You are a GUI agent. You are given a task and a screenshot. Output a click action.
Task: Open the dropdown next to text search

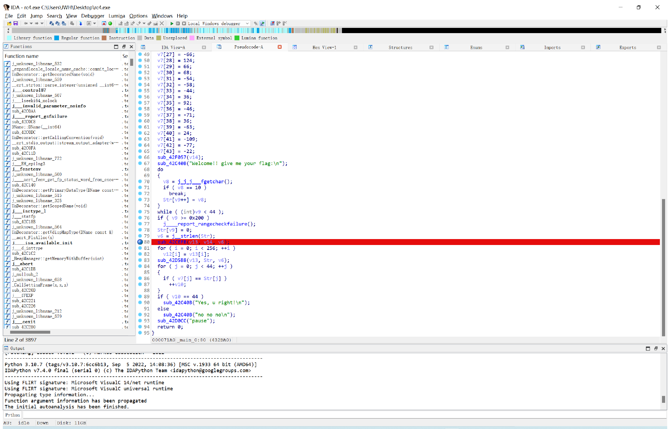[94, 23]
